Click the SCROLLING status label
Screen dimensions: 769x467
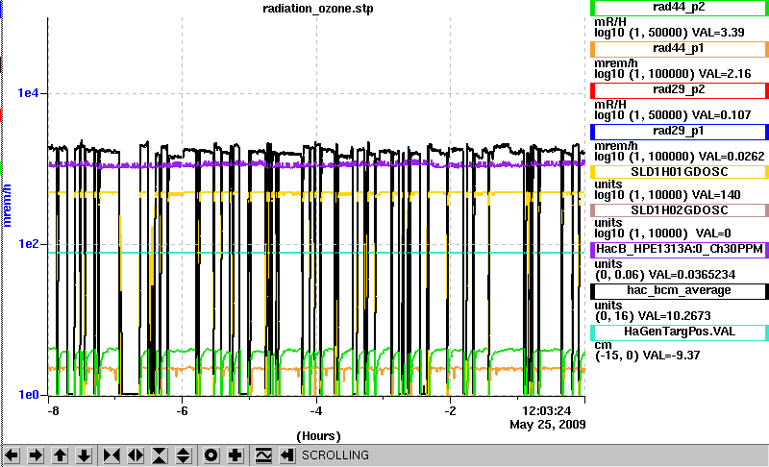click(x=335, y=455)
